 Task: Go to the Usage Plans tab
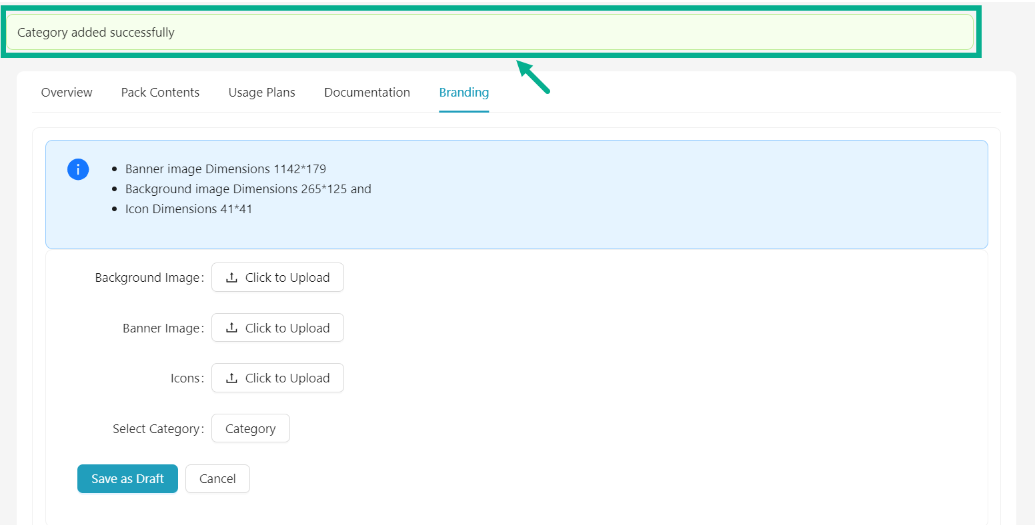[261, 93]
